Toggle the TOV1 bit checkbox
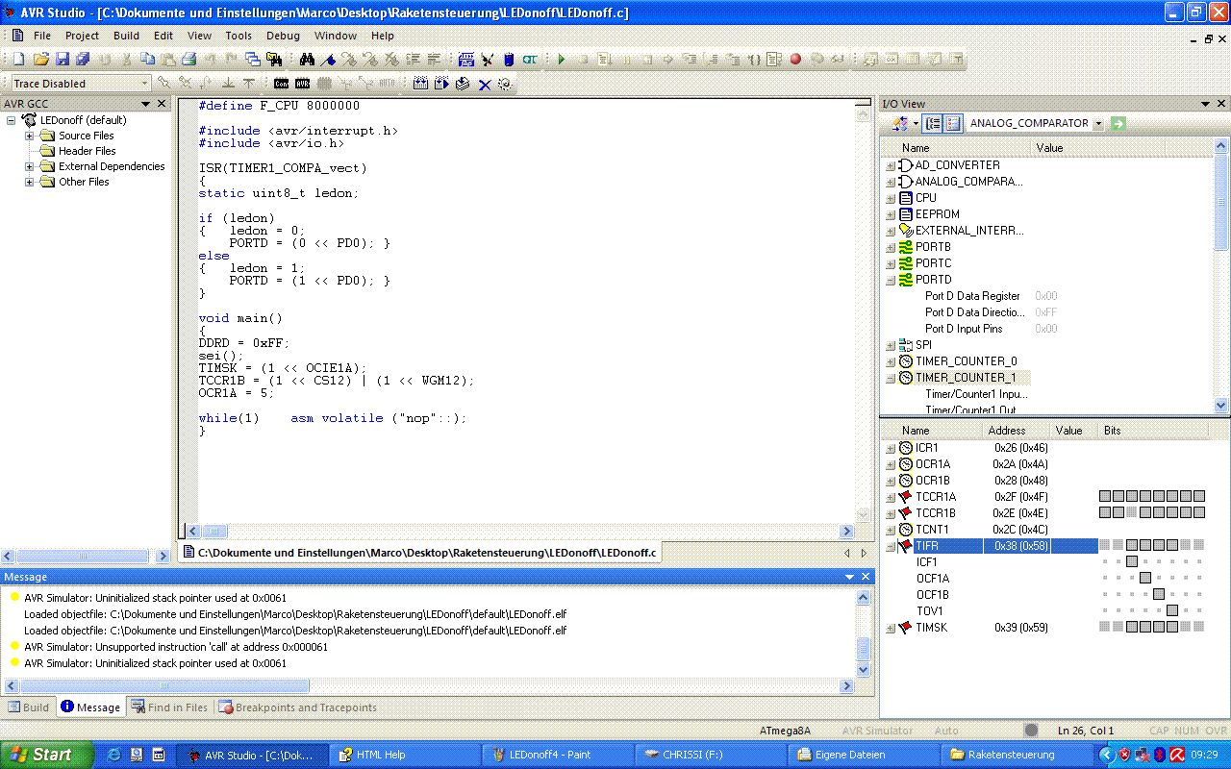The height and width of the screenshot is (769, 1231). tap(1172, 611)
